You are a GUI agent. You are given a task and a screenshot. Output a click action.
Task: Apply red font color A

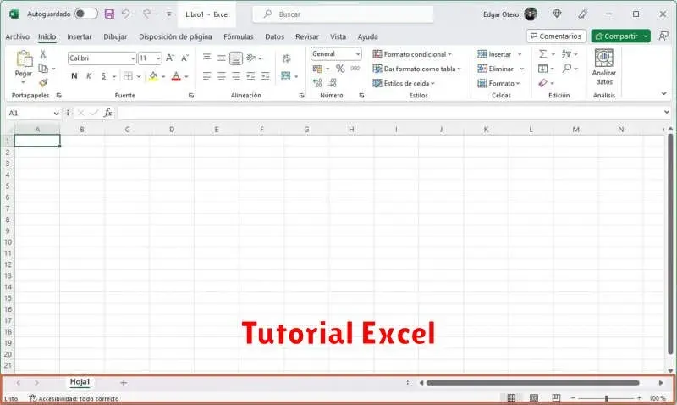176,76
